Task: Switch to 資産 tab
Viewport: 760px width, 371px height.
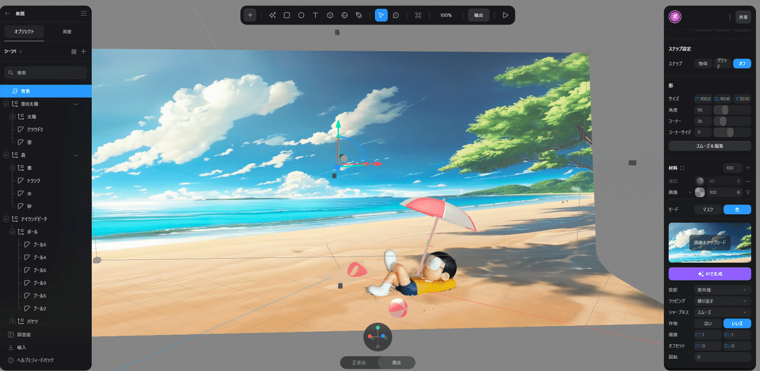Action: coord(67,32)
